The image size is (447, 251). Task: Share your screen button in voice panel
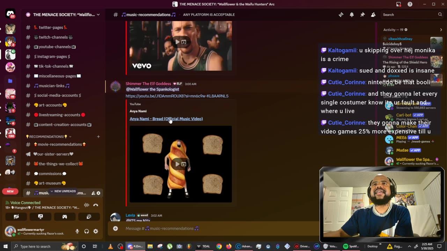pyautogui.click(x=41, y=217)
